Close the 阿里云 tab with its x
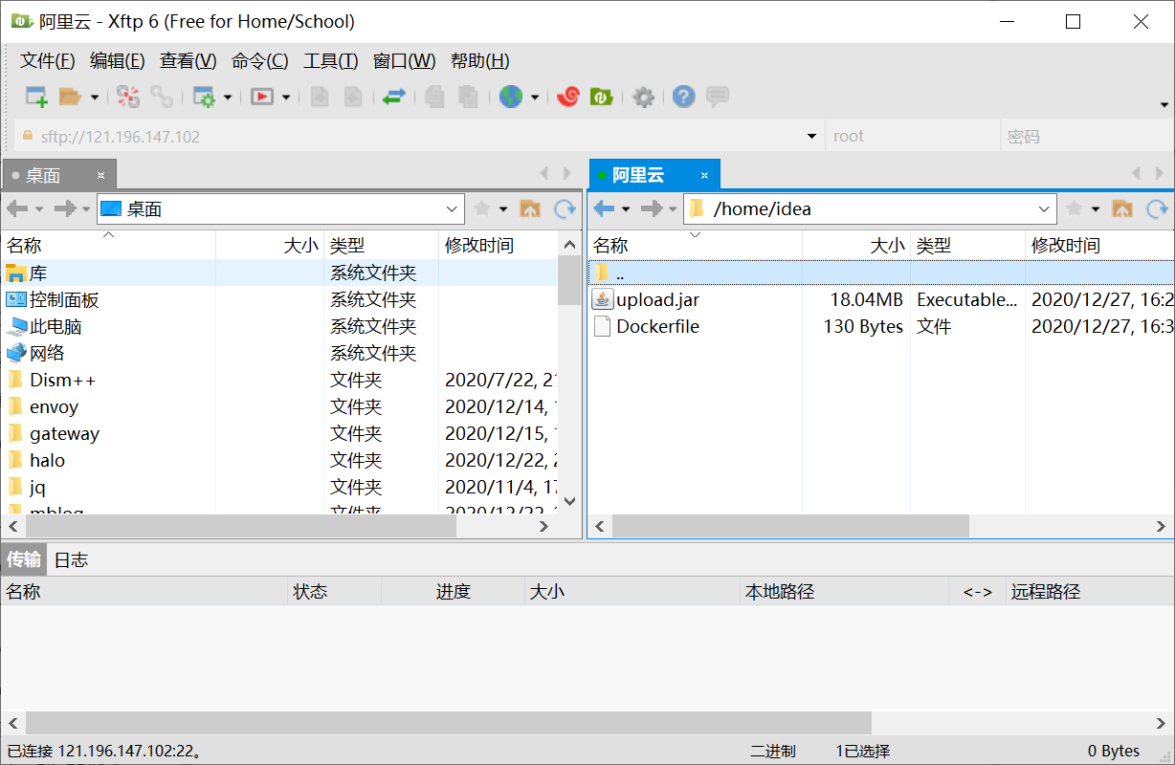The width and height of the screenshot is (1175, 765). 704,175
